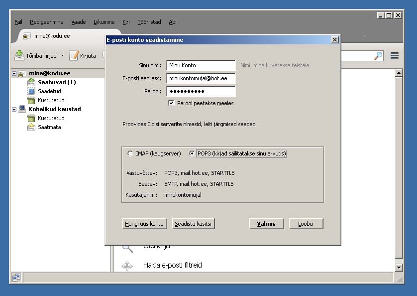The height and width of the screenshot is (296, 417).
Task: Minimize the main mail window
Action: point(381,15)
